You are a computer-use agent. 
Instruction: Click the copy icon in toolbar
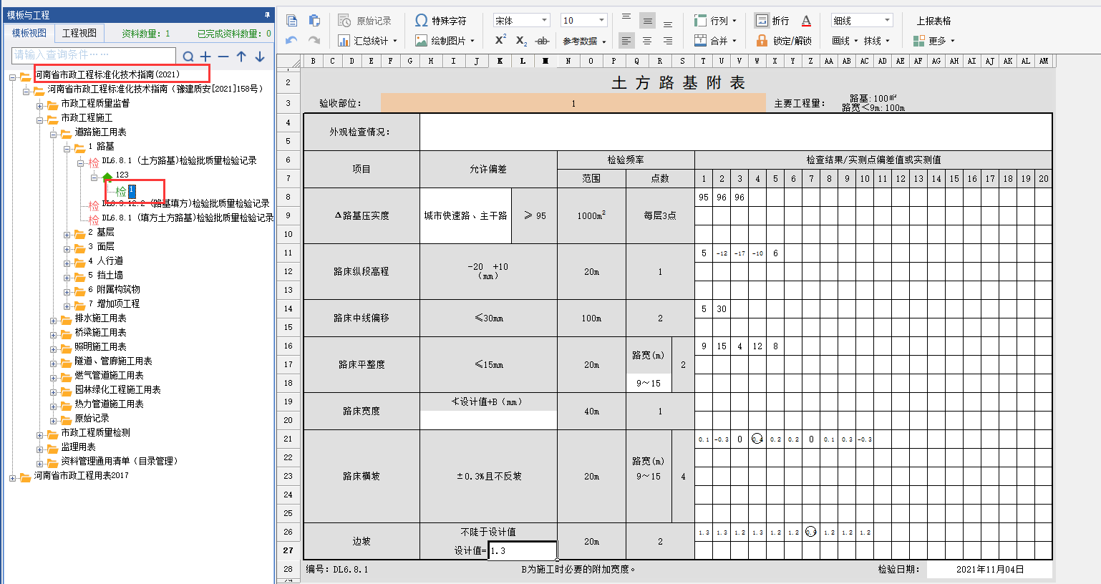click(292, 20)
